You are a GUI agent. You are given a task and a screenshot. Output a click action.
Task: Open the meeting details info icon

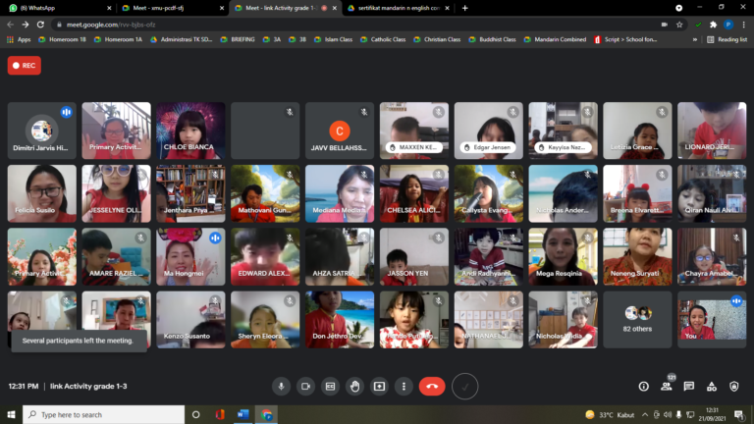[x=644, y=387]
